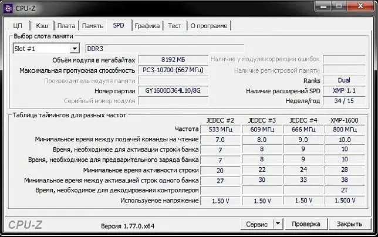Click the Номер партии label

(x=115, y=91)
